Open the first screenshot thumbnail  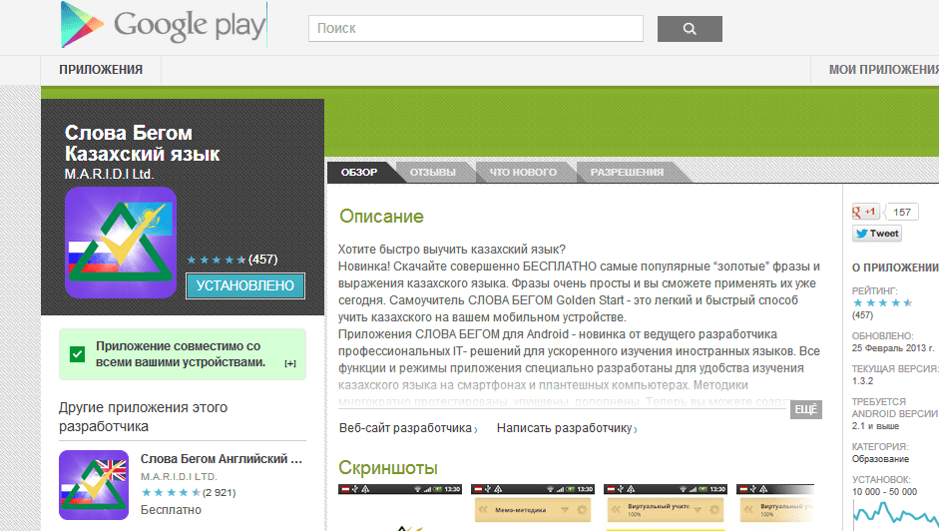[400, 508]
